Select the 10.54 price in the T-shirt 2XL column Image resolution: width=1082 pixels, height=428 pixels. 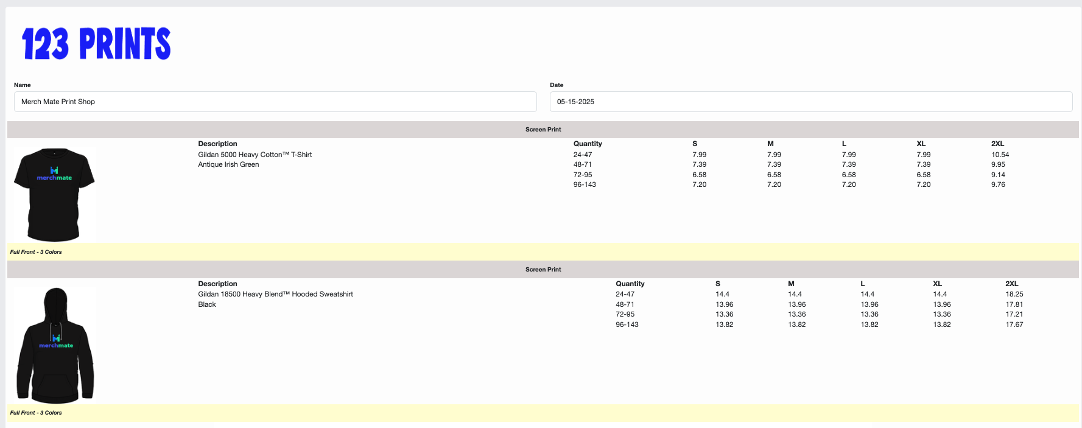(x=1000, y=155)
